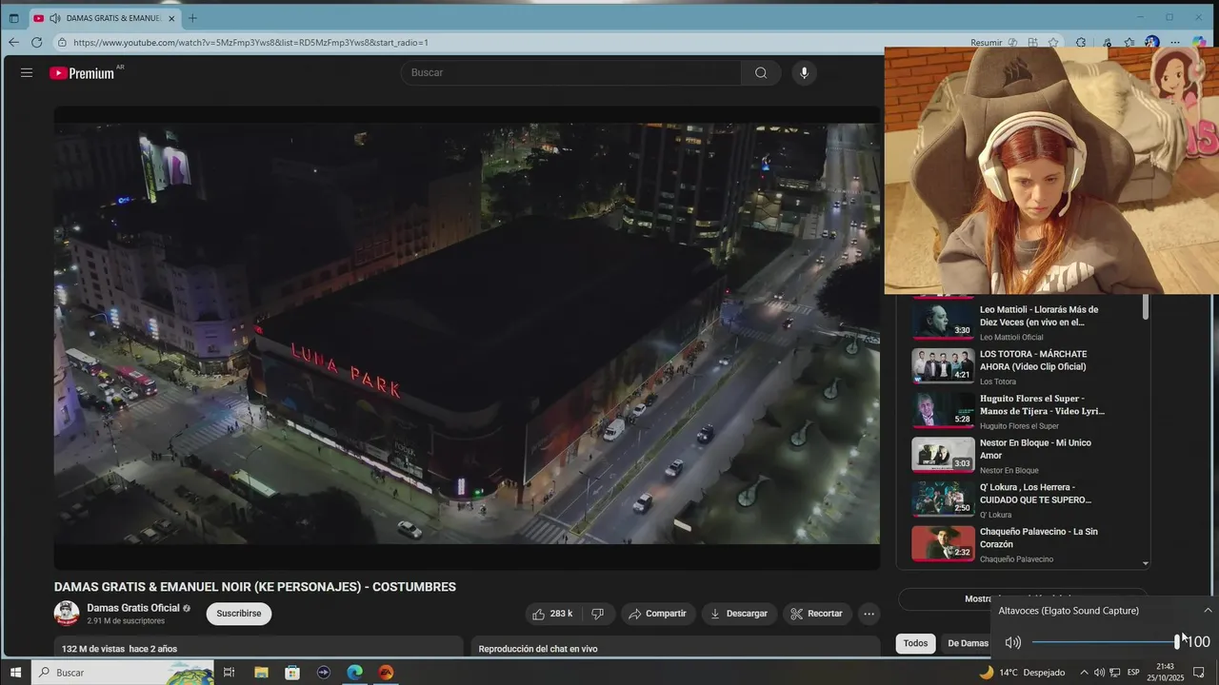
Task: Switch input language ESP indicator
Action: 1133,673
